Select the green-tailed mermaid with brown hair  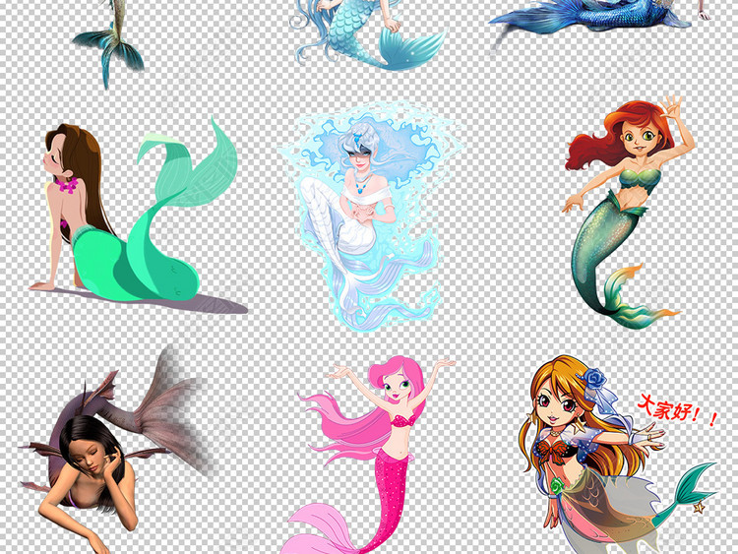(137, 215)
